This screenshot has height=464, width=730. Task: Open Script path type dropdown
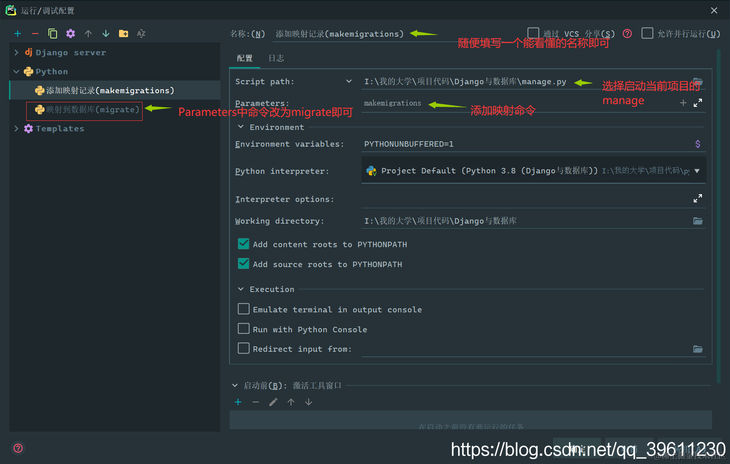coord(349,81)
